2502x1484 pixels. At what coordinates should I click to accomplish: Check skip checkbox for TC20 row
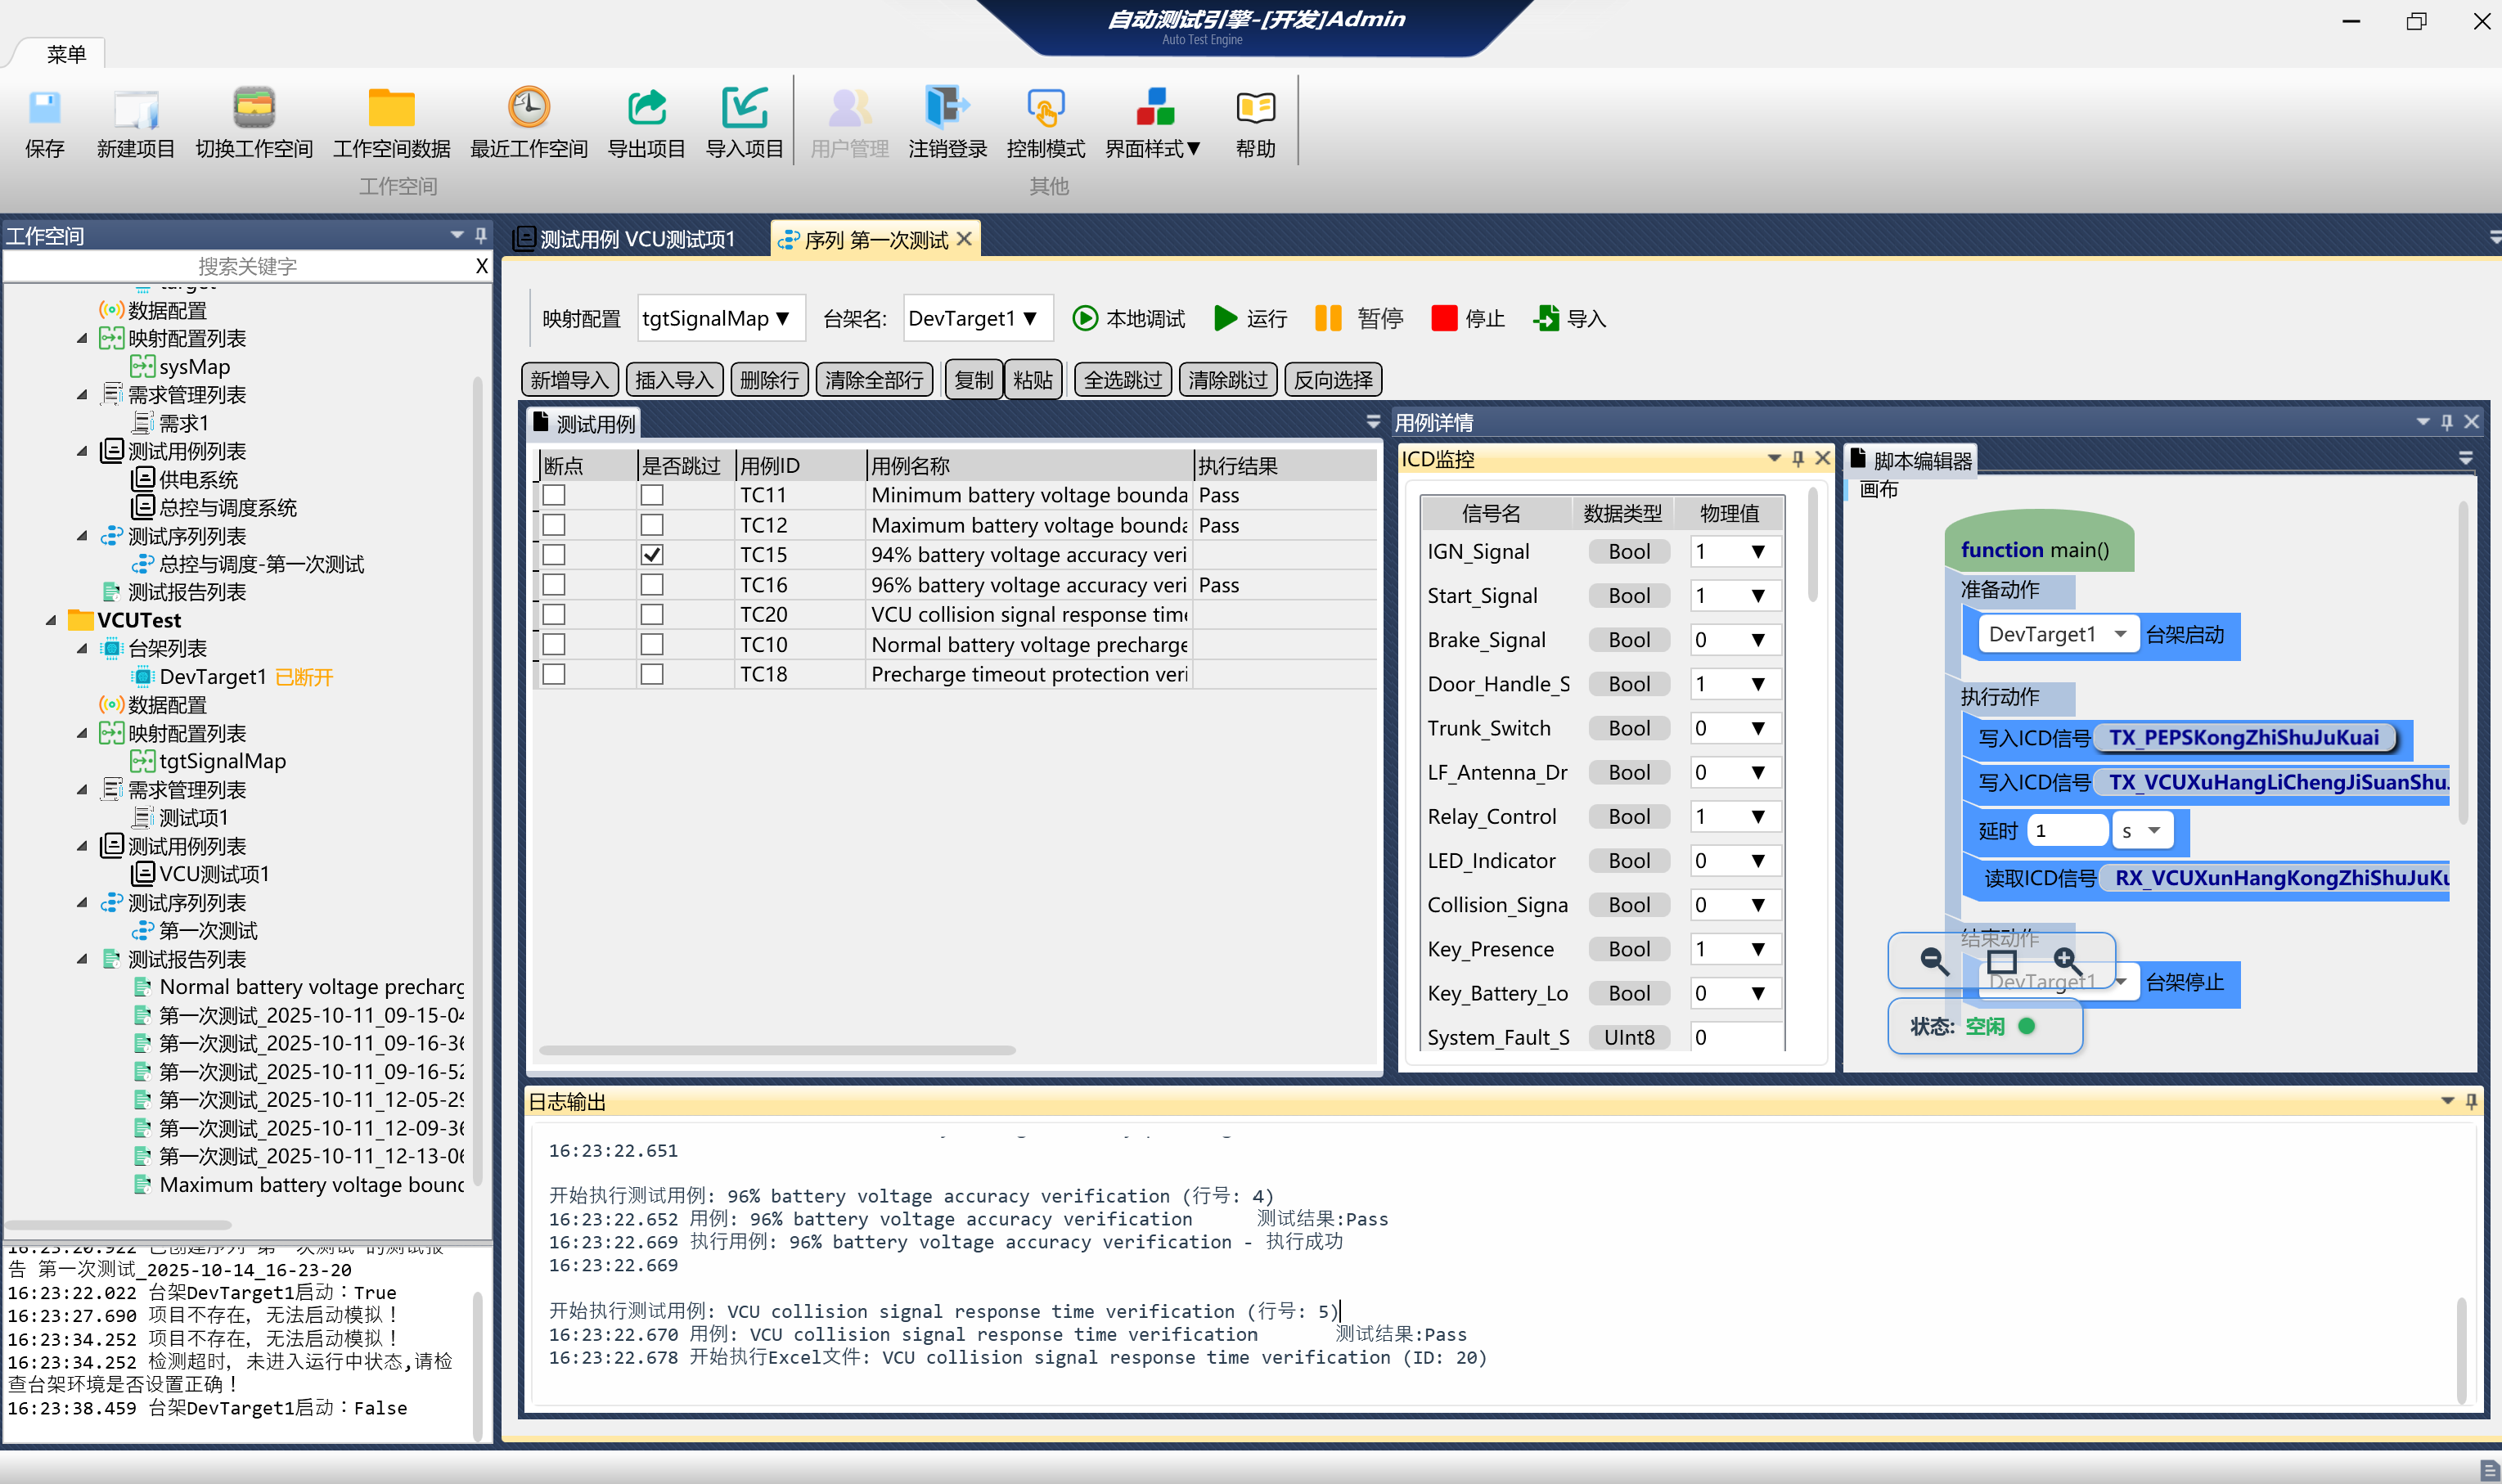point(652,614)
